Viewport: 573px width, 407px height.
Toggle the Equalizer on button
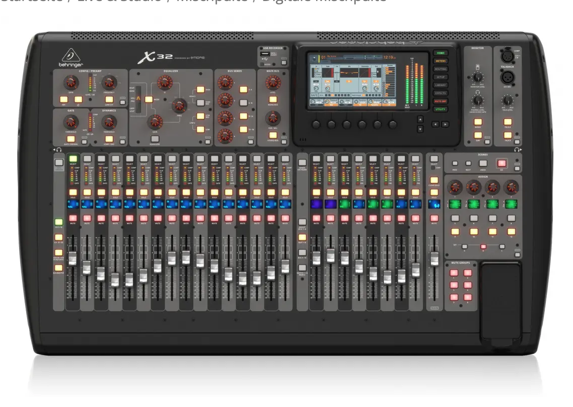pos(155,139)
